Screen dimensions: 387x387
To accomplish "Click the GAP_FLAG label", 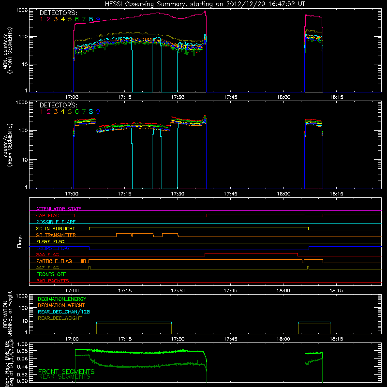I will [x=47, y=215].
